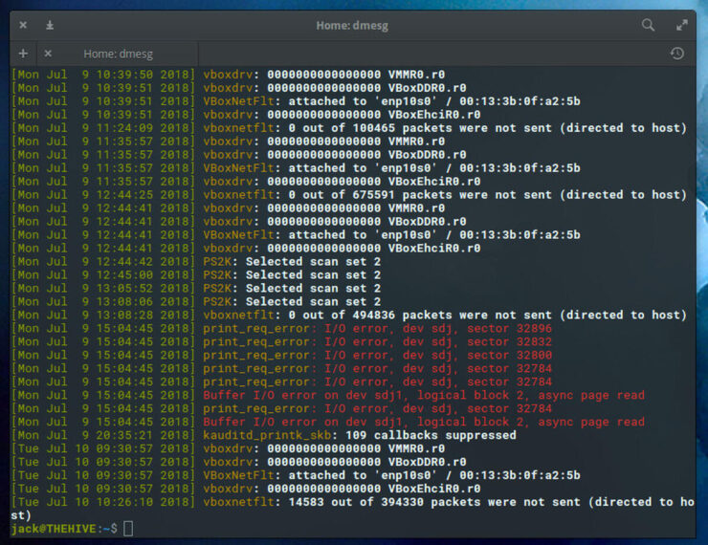708x545 pixels.
Task: Switch to the 'Home: dmesg' tab
Action: click(x=118, y=54)
